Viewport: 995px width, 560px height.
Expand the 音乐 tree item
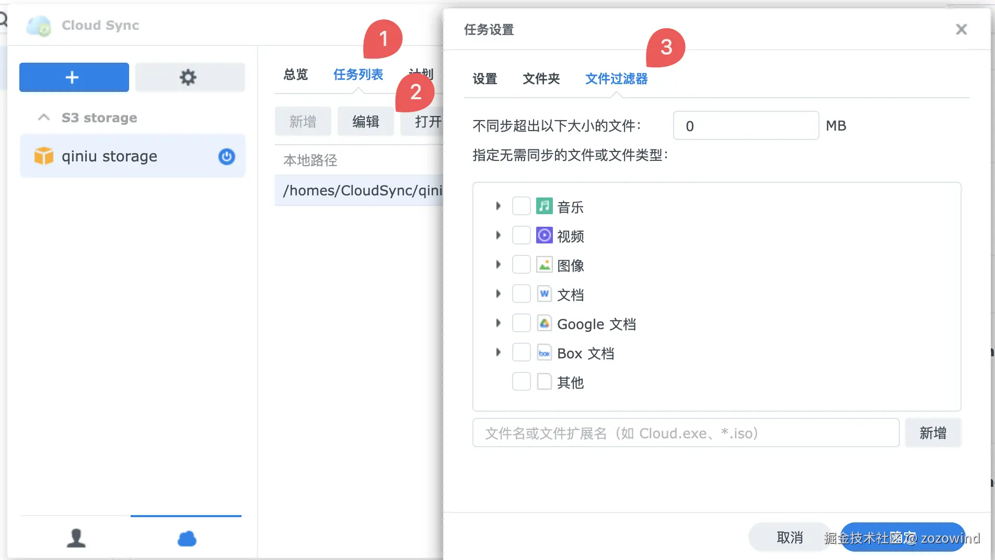pos(497,206)
